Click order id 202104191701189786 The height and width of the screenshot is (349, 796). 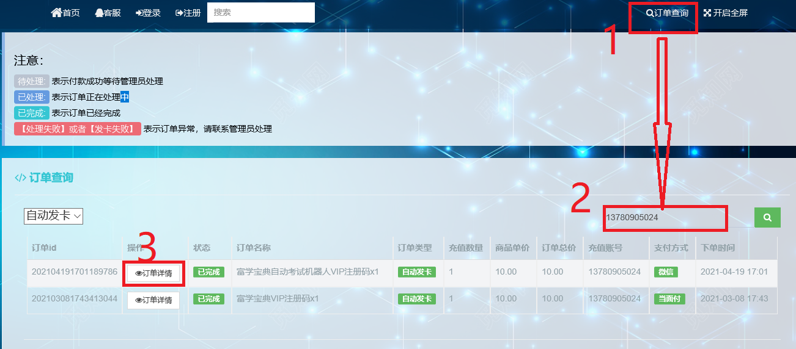click(x=74, y=272)
